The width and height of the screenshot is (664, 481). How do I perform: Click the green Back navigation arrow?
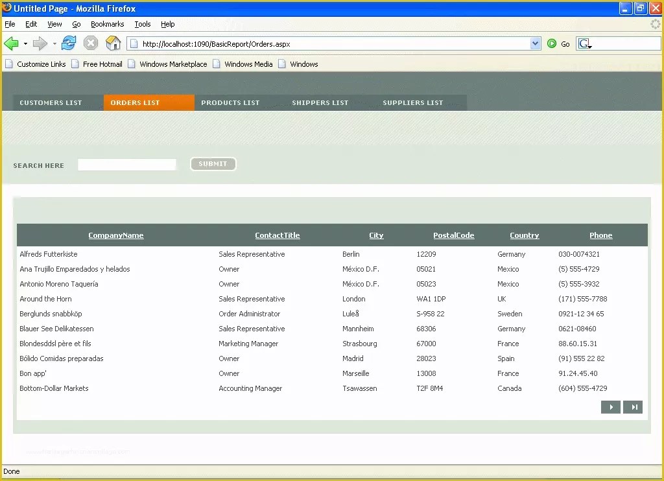point(13,43)
